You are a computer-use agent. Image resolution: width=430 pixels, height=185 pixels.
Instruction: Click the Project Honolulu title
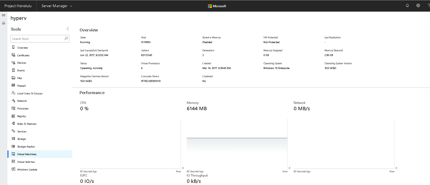[18, 6]
